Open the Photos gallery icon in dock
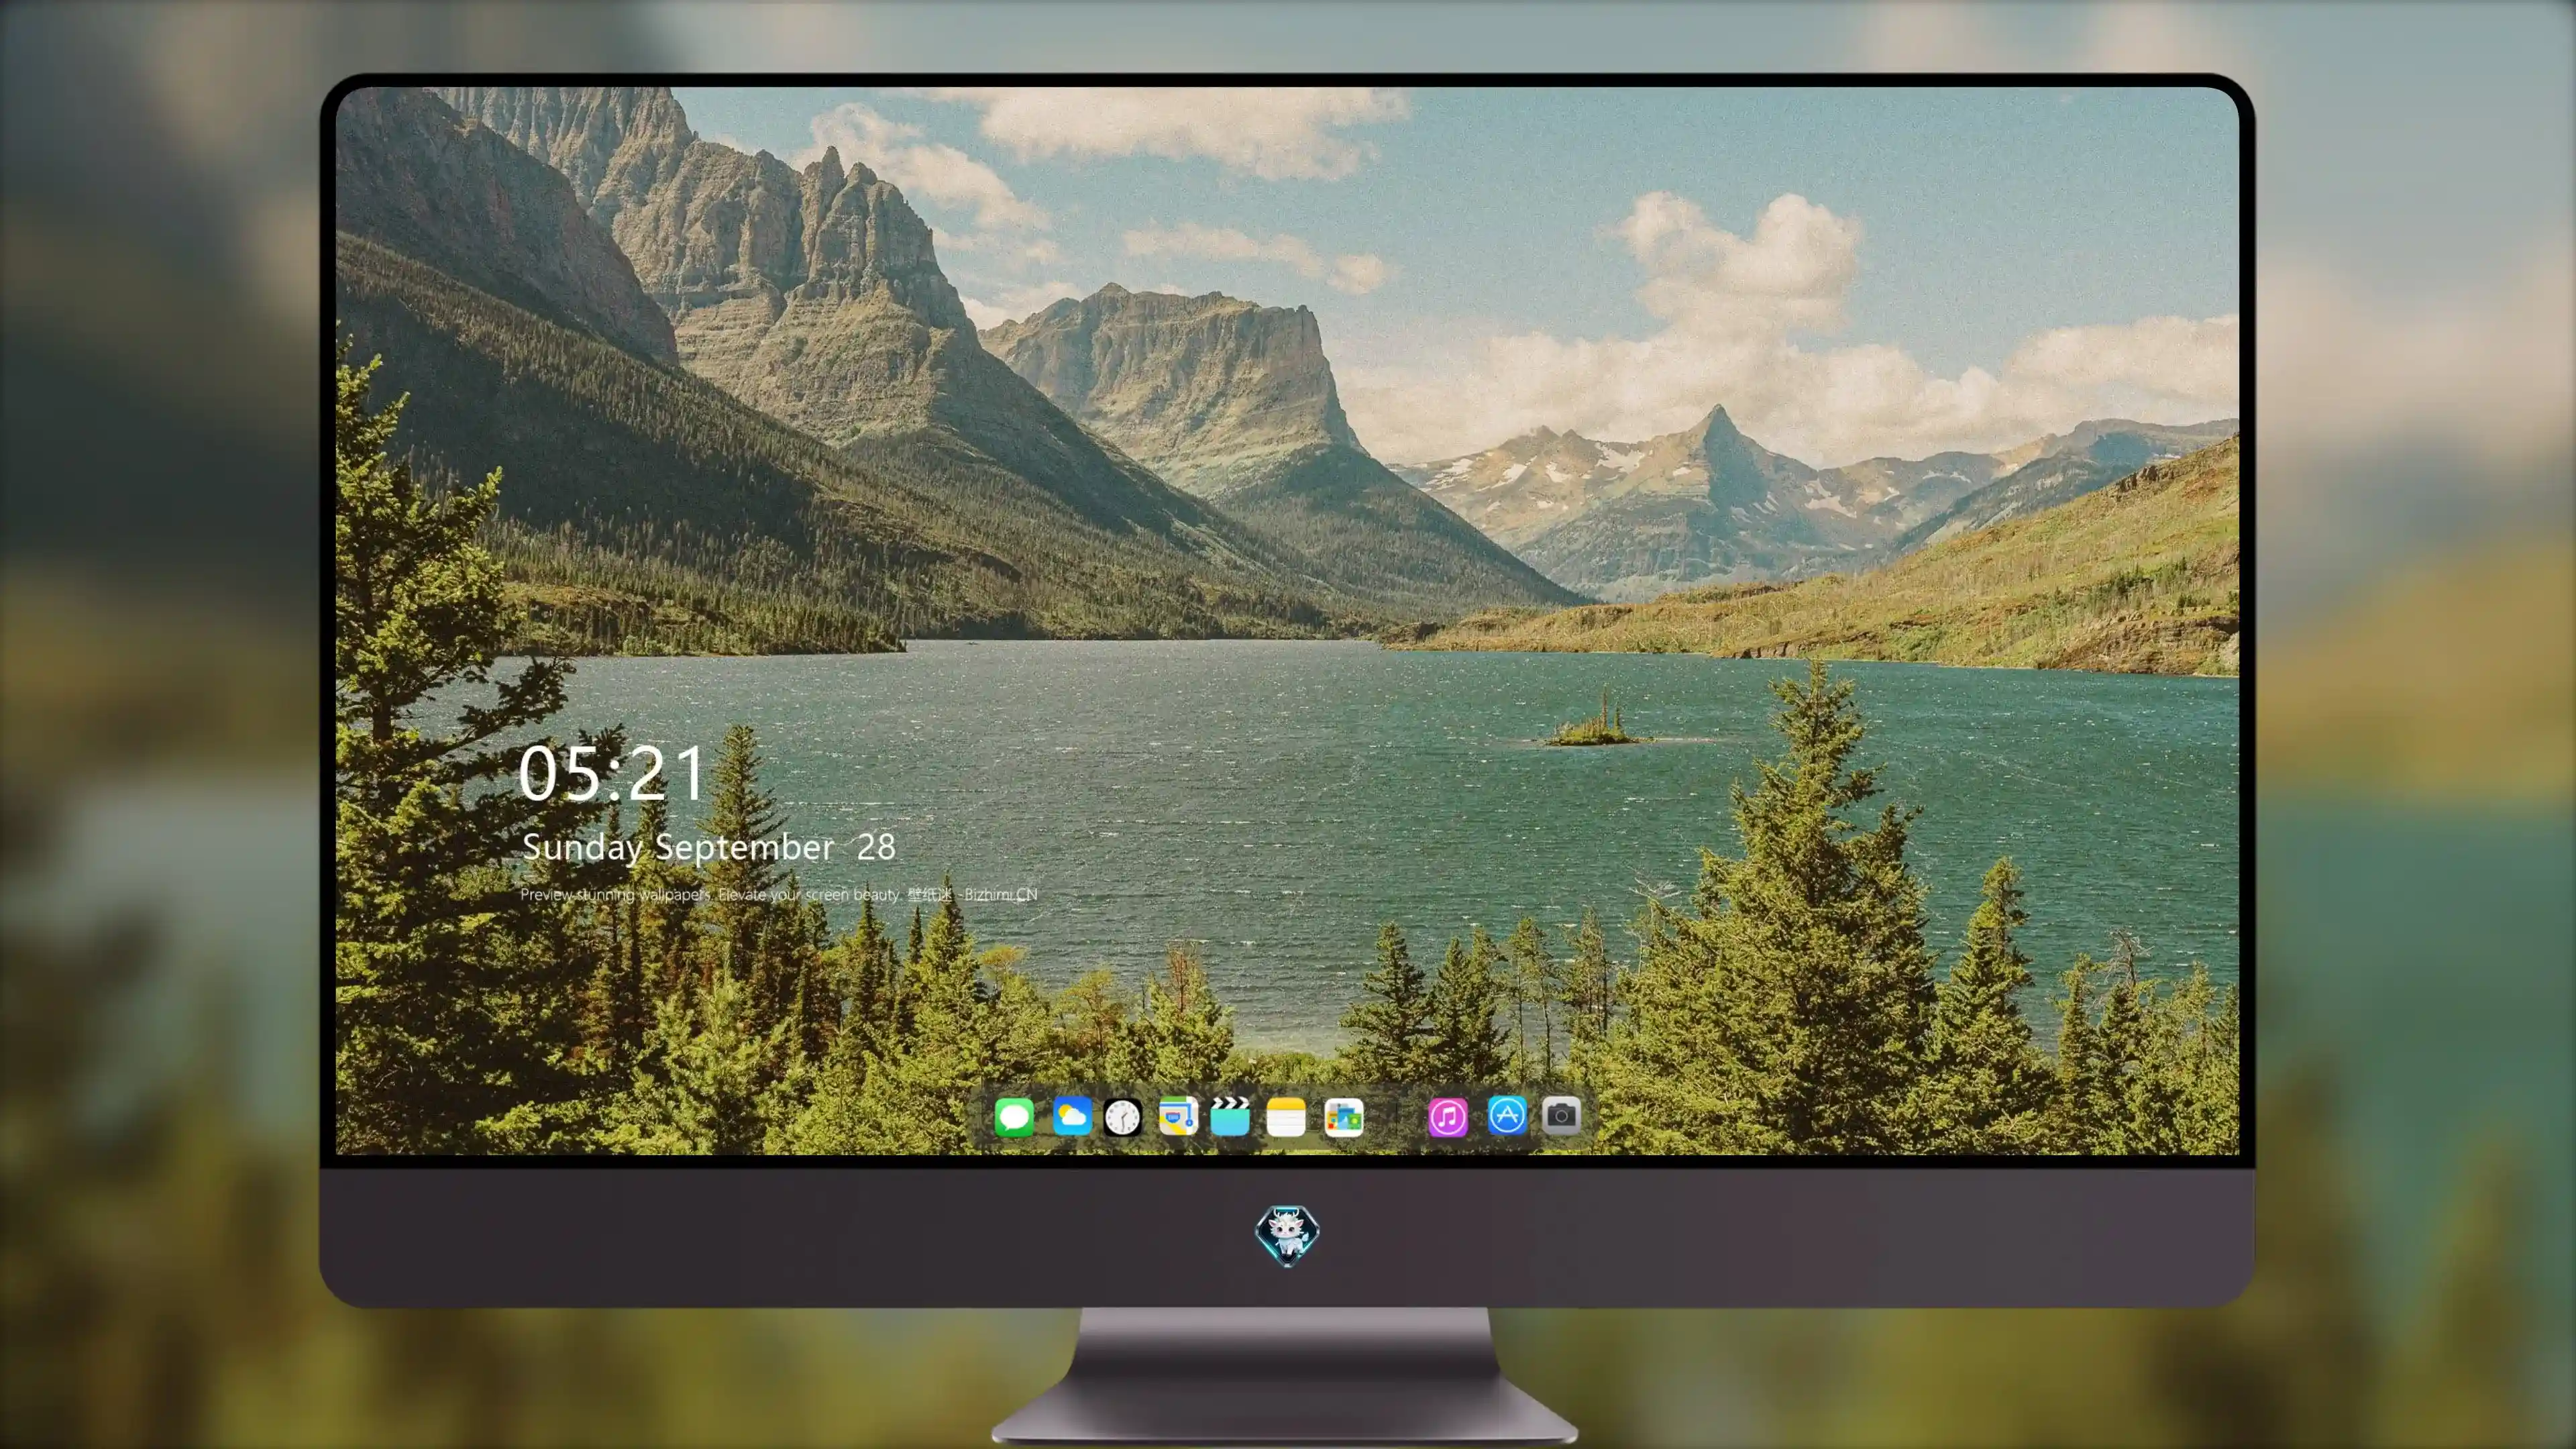The width and height of the screenshot is (2576, 1449). (1343, 1116)
